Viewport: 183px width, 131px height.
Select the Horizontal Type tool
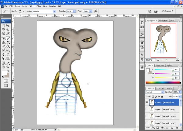pyautogui.click(x=8, y=54)
